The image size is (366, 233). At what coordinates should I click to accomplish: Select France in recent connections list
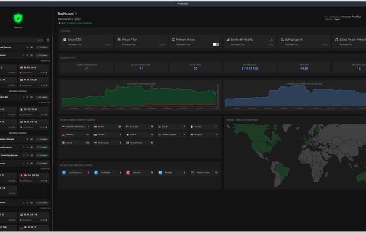(140, 135)
